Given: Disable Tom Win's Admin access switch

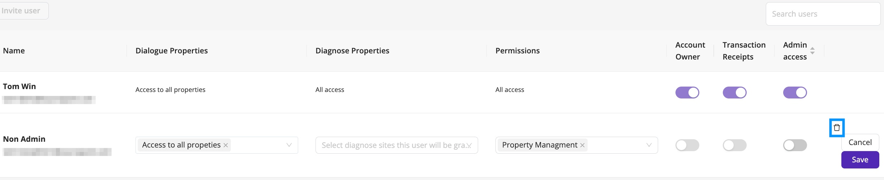Looking at the screenshot, I should (795, 92).
